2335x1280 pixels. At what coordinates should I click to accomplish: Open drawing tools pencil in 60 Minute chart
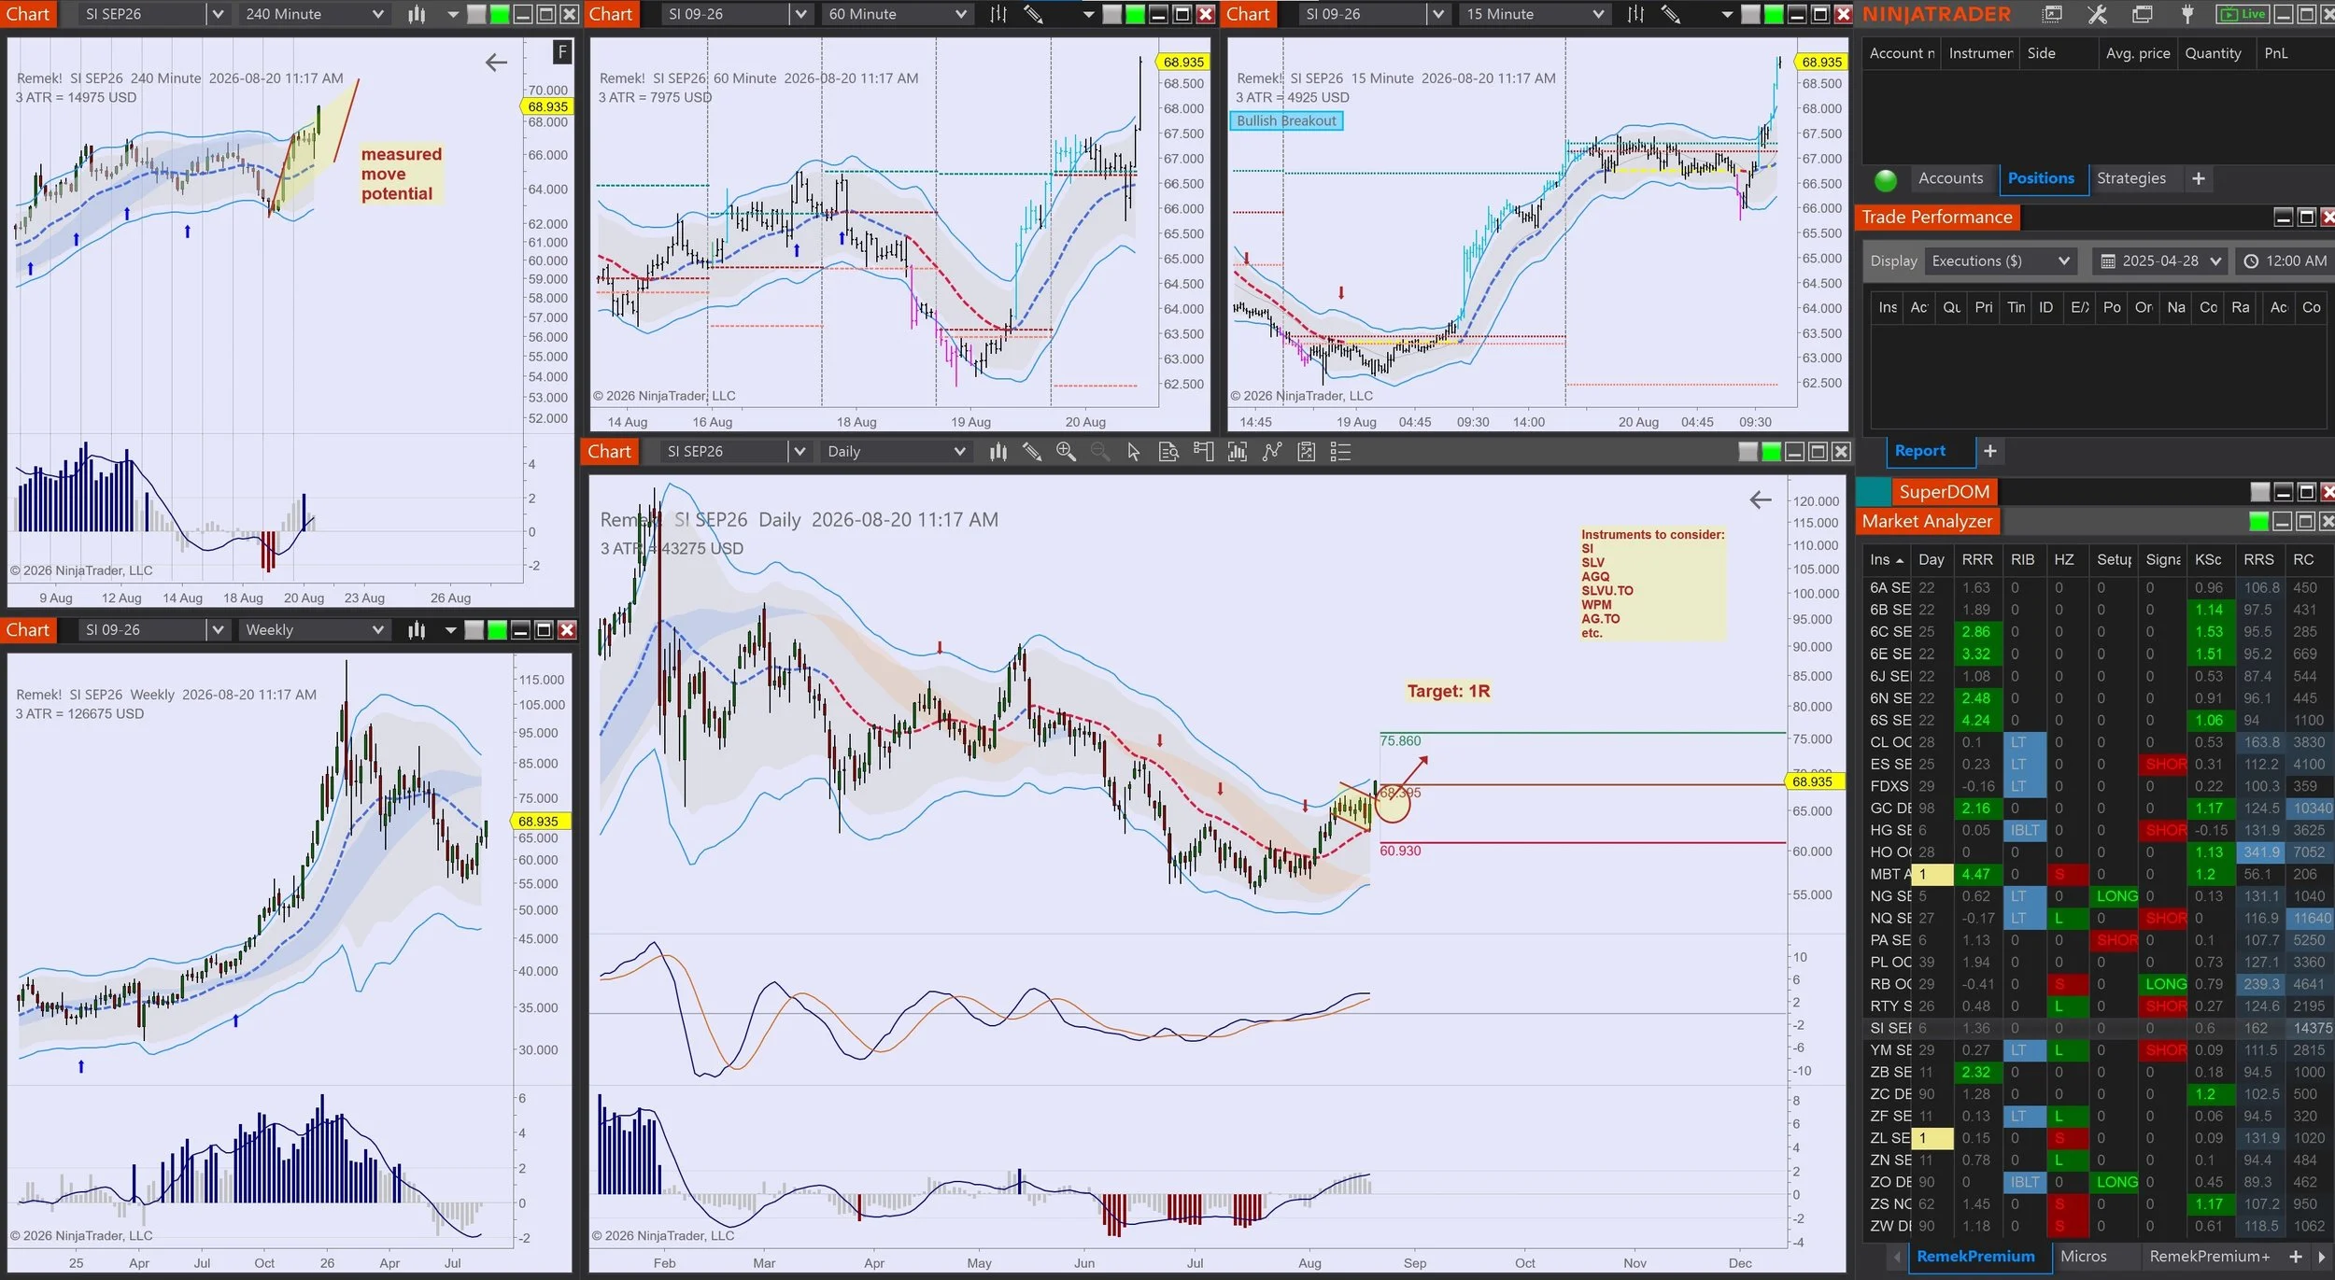1033,14
